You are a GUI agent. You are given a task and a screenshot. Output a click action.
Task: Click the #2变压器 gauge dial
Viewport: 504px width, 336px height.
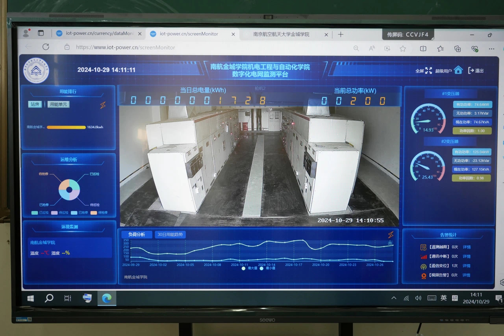427,167
